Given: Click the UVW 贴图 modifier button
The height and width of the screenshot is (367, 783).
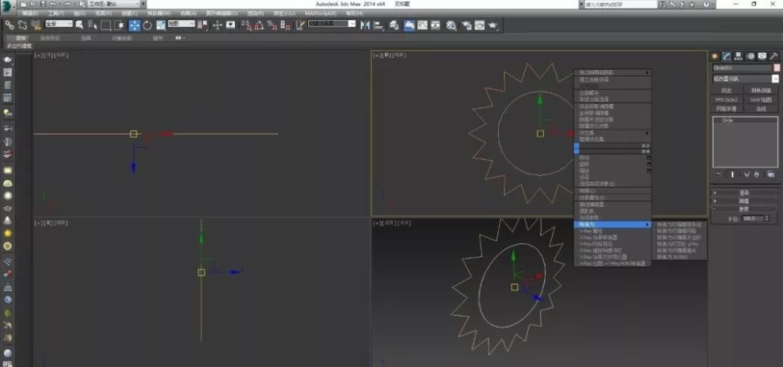Looking at the screenshot, I should [x=759, y=99].
